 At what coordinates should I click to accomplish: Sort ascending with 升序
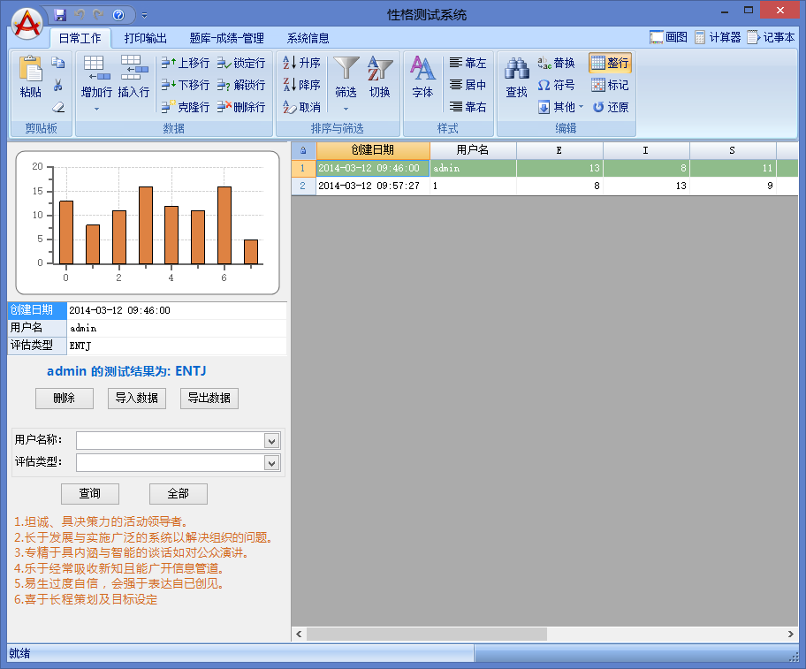click(301, 63)
